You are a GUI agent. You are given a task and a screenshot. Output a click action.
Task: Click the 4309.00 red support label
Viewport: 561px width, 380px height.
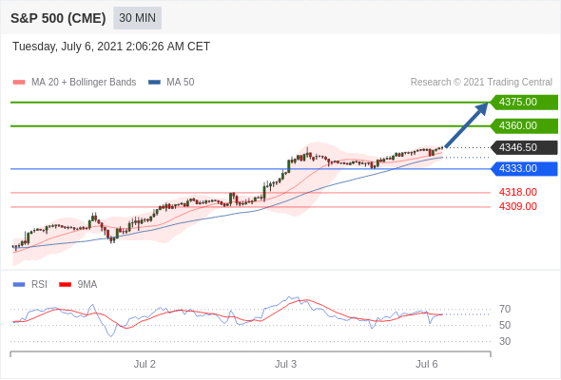pyautogui.click(x=517, y=206)
